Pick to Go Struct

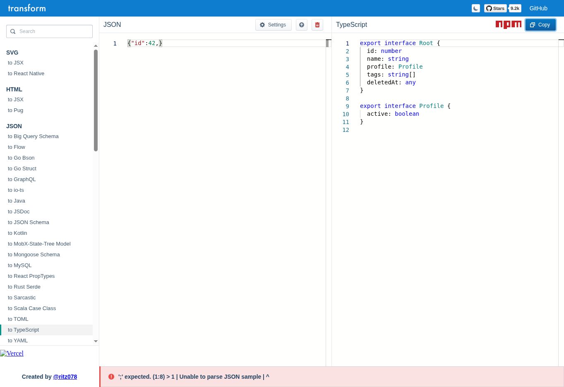click(x=22, y=169)
